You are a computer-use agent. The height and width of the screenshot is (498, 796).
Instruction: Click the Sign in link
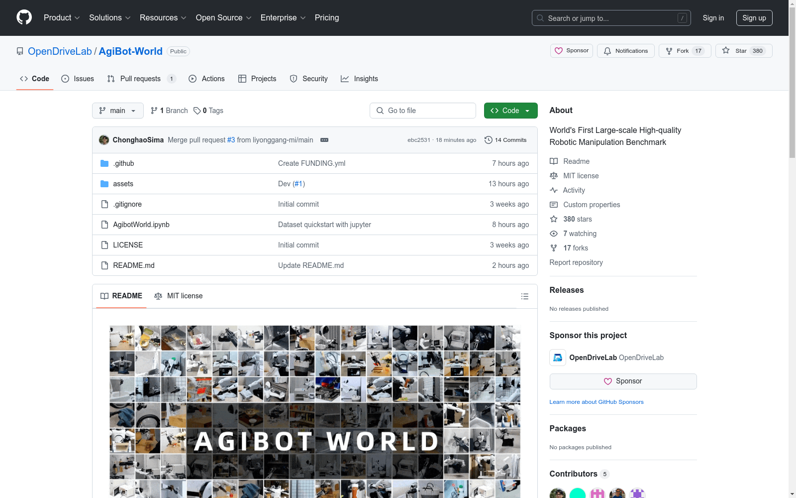point(713,18)
